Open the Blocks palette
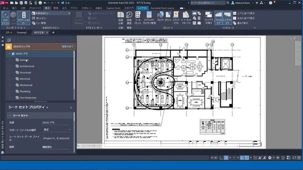Screen dimensions: 303x170 (x=160, y=16)
